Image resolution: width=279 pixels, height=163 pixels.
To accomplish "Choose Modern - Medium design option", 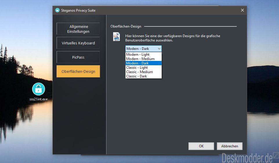I will pyautogui.click(x=143, y=59).
